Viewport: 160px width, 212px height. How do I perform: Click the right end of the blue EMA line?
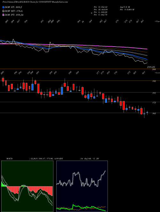[x=147, y=59]
